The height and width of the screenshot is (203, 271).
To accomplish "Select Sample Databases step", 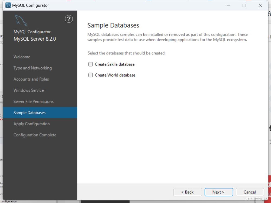I will [40, 113].
